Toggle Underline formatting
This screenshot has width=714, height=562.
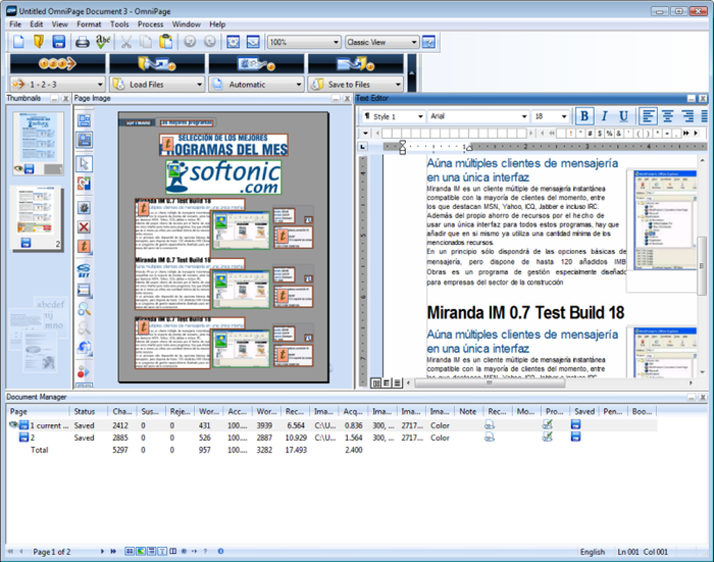pos(624,116)
